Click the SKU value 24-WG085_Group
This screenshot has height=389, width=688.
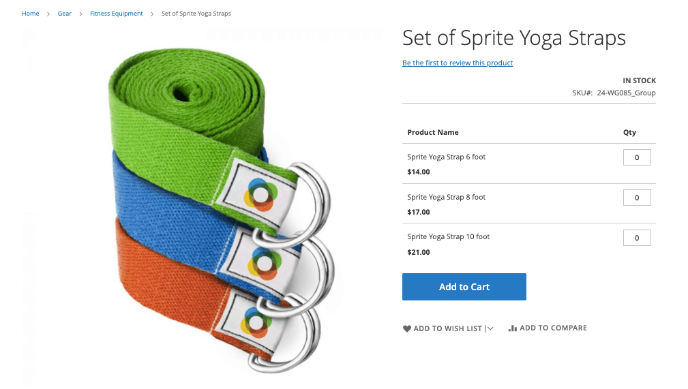tap(626, 93)
